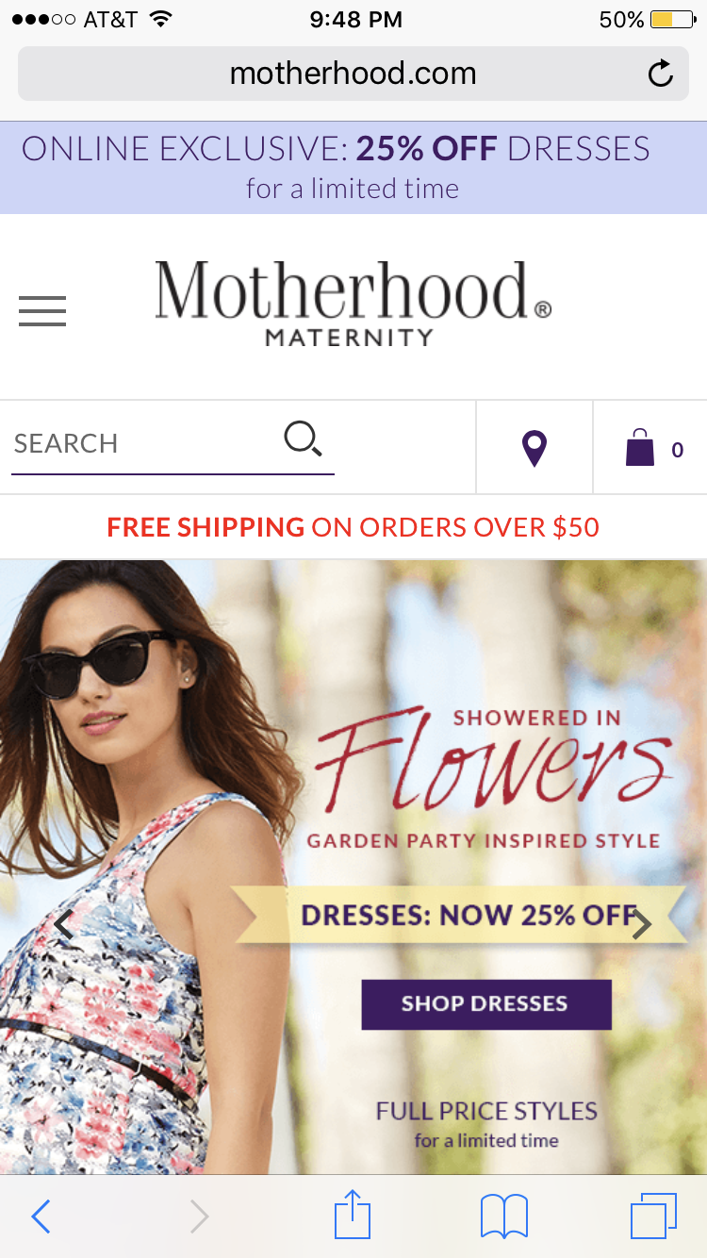
Task: Open Safari bookmarks book icon
Action: [x=504, y=1216]
